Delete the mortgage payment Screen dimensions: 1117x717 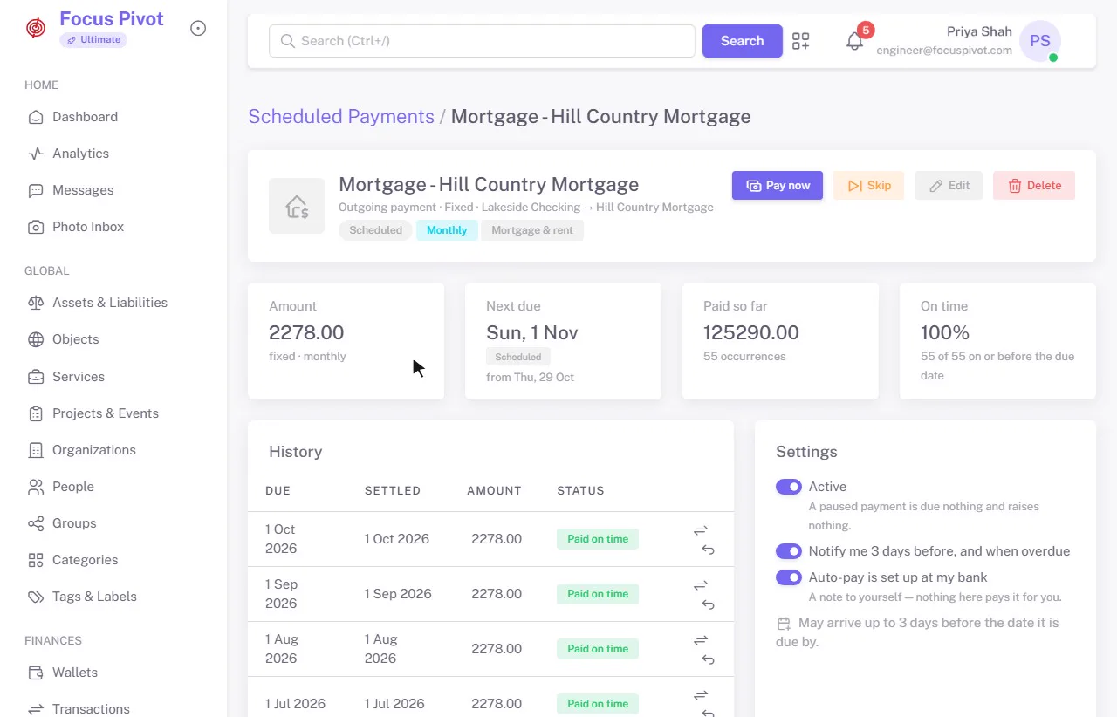coord(1034,185)
